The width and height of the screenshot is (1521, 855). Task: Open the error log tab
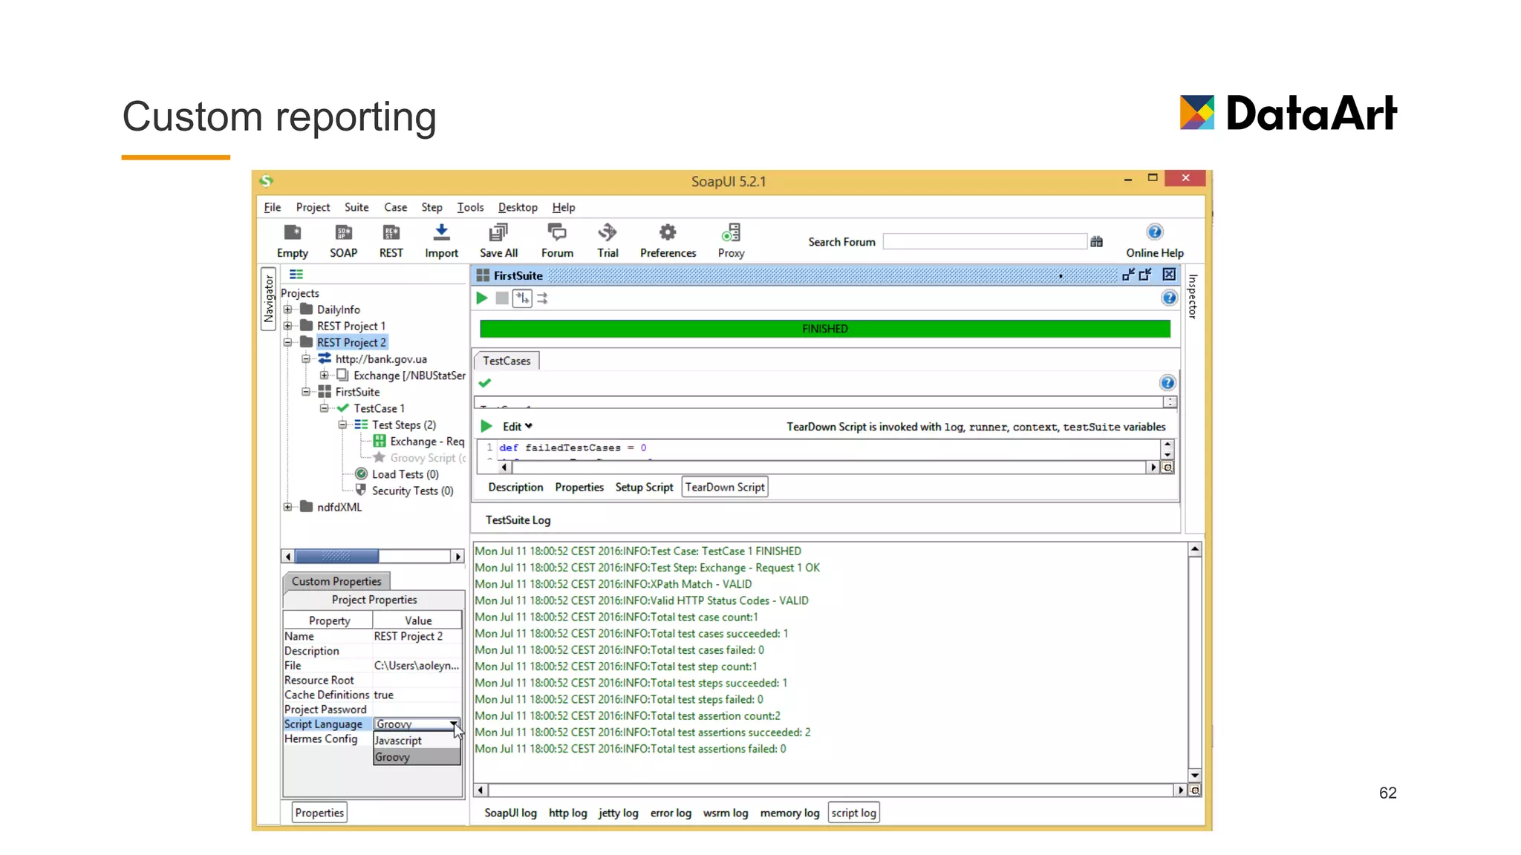pyautogui.click(x=671, y=813)
